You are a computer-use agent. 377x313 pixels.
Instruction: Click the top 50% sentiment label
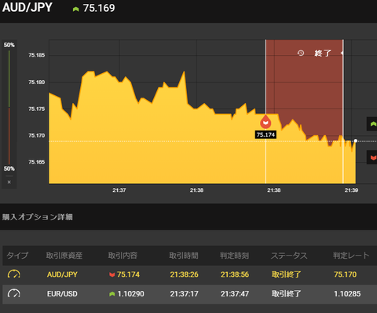[9, 45]
